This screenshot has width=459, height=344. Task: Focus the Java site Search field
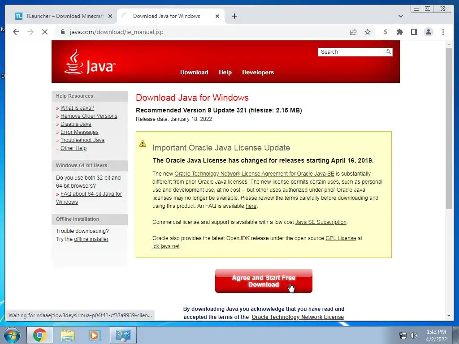[x=351, y=52]
